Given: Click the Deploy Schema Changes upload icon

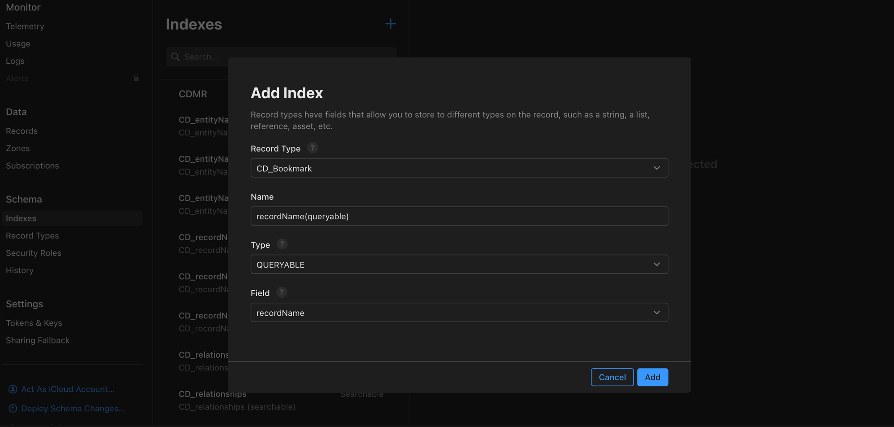Looking at the screenshot, I should click(13, 408).
